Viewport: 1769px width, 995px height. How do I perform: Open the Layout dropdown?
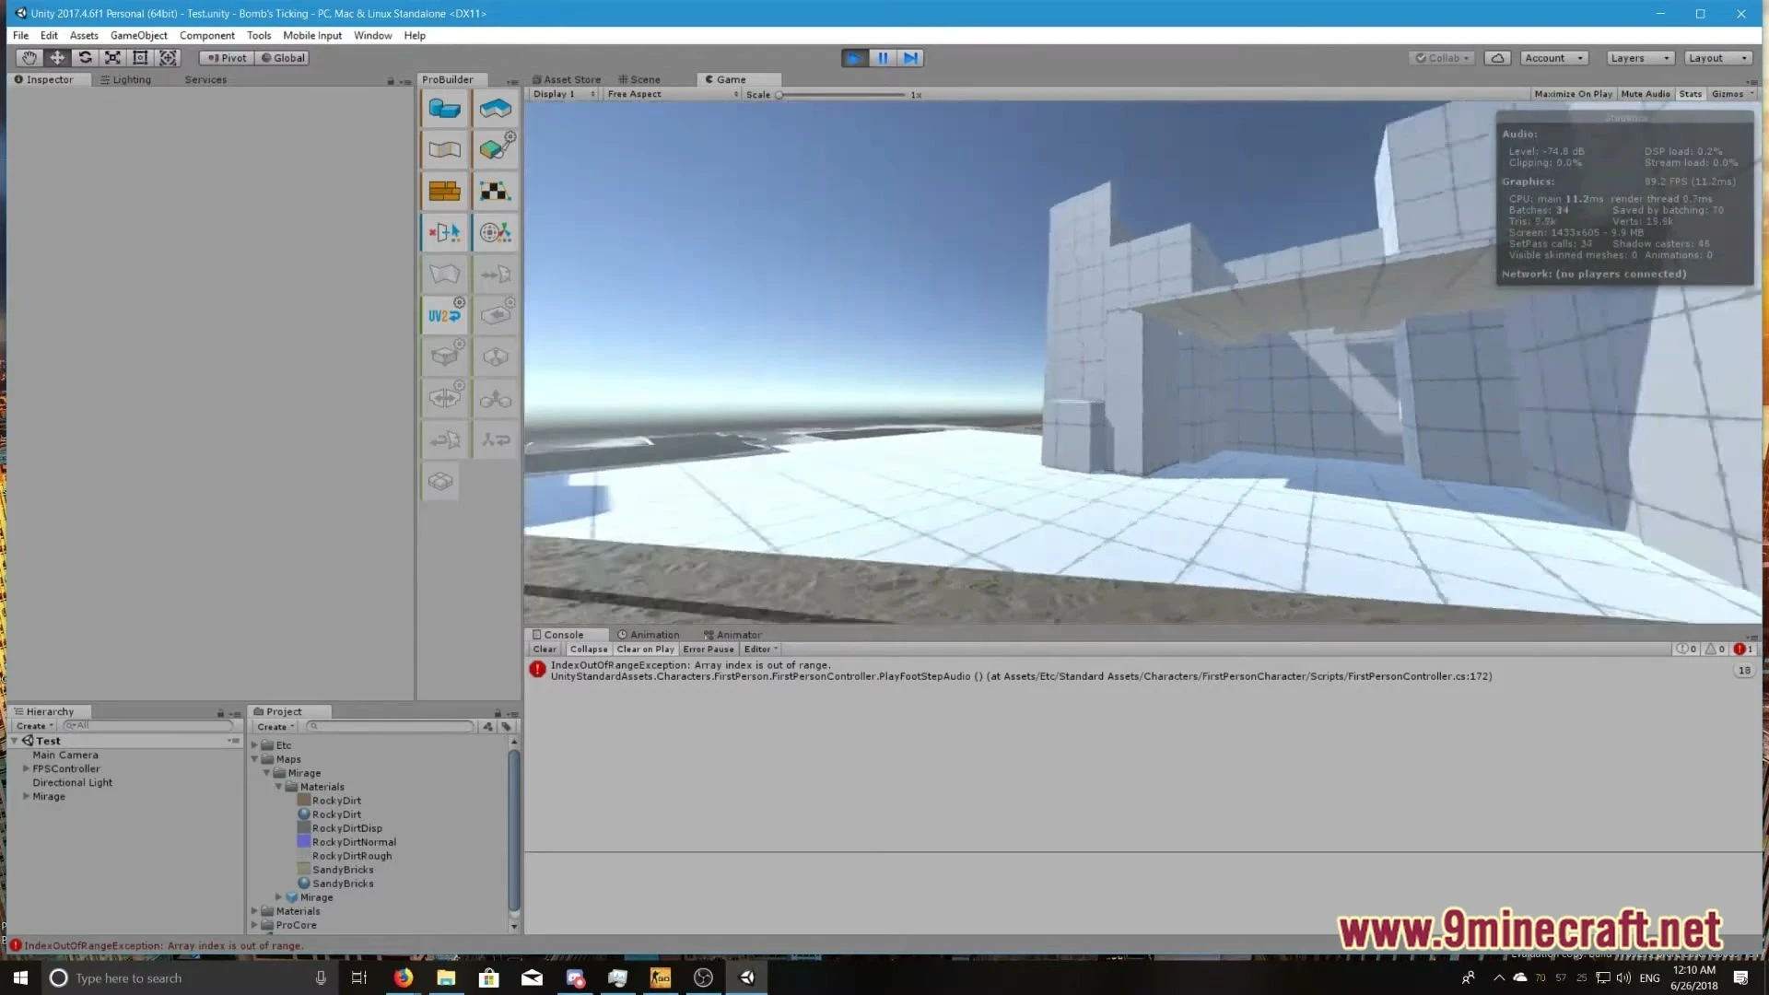(x=1718, y=58)
